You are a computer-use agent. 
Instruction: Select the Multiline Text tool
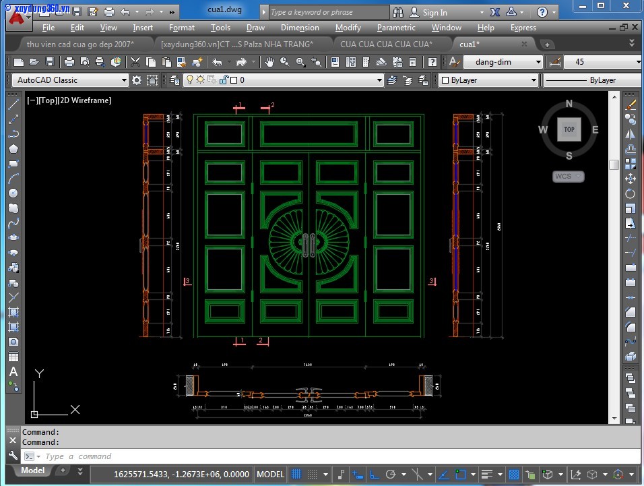pos(13,372)
